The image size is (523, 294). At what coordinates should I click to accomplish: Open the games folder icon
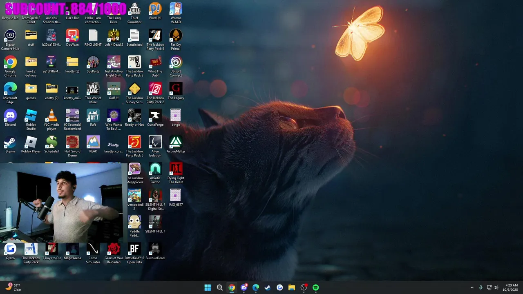31,91
